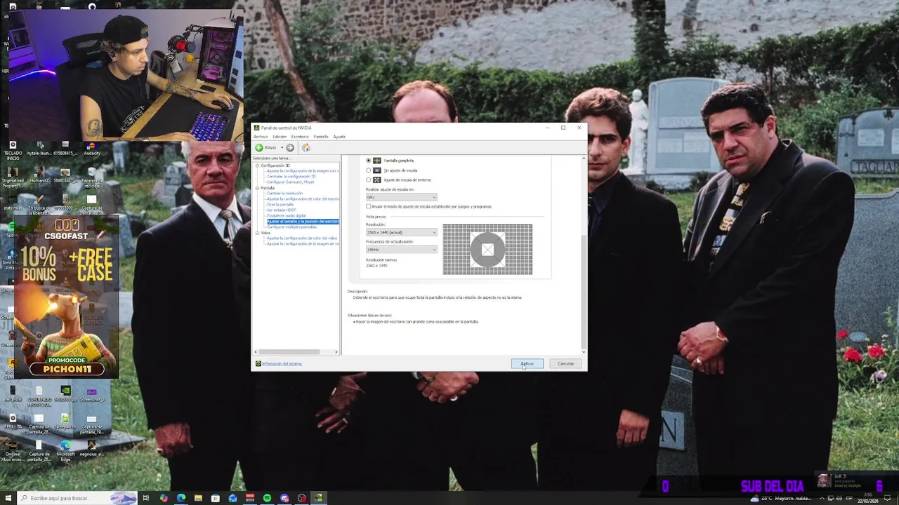Open Ajustar la configuración de color del escritorio
The width and height of the screenshot is (899, 505).
[x=303, y=199]
